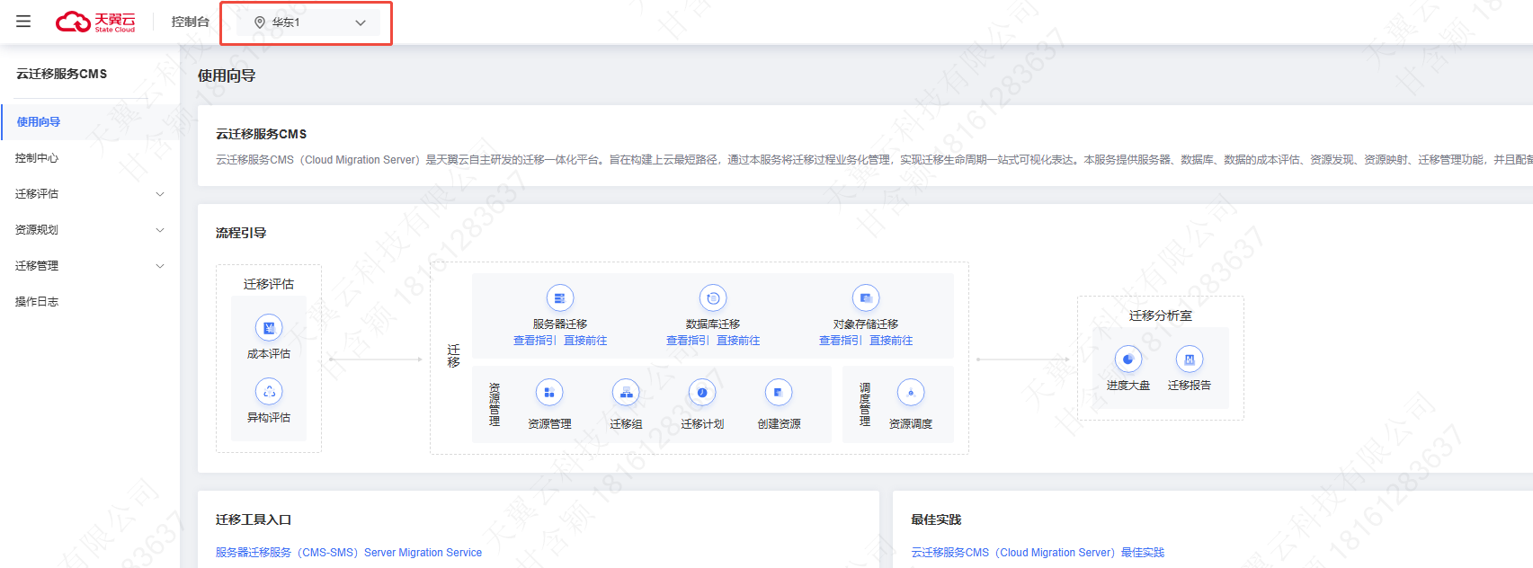This screenshot has height=568, width=1533.
Task: Open the 华东1 region dropdown
Action: coord(307,22)
